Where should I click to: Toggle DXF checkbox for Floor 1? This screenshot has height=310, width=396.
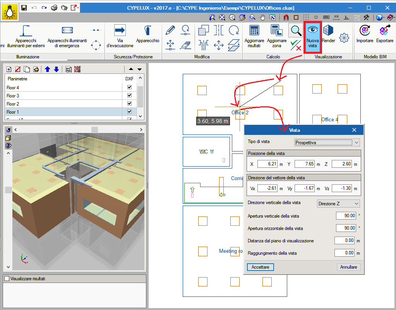130,111
